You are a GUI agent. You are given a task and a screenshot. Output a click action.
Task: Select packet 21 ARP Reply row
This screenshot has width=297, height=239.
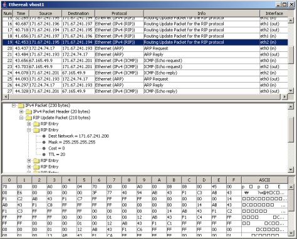pyautogui.click(x=145, y=54)
